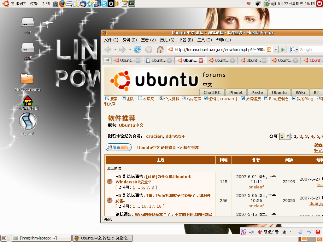Image resolution: width=323 pixels, height=242 pixels.
Task: Click the date and time clock
Action: (296, 4)
